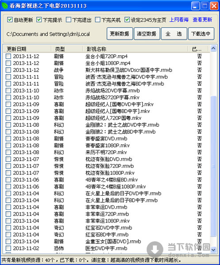
Task: Check the box for 非常幸运DVD.rmvb
Action: point(8,207)
